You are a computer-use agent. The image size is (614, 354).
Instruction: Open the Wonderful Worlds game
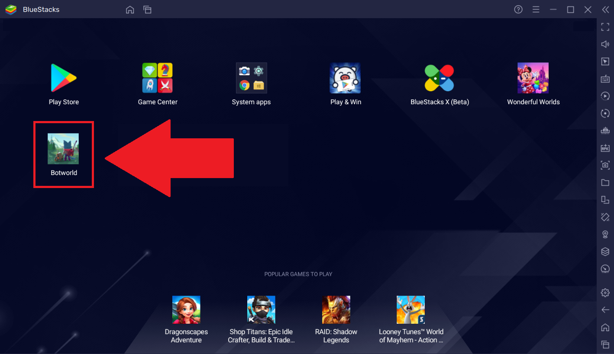click(533, 78)
